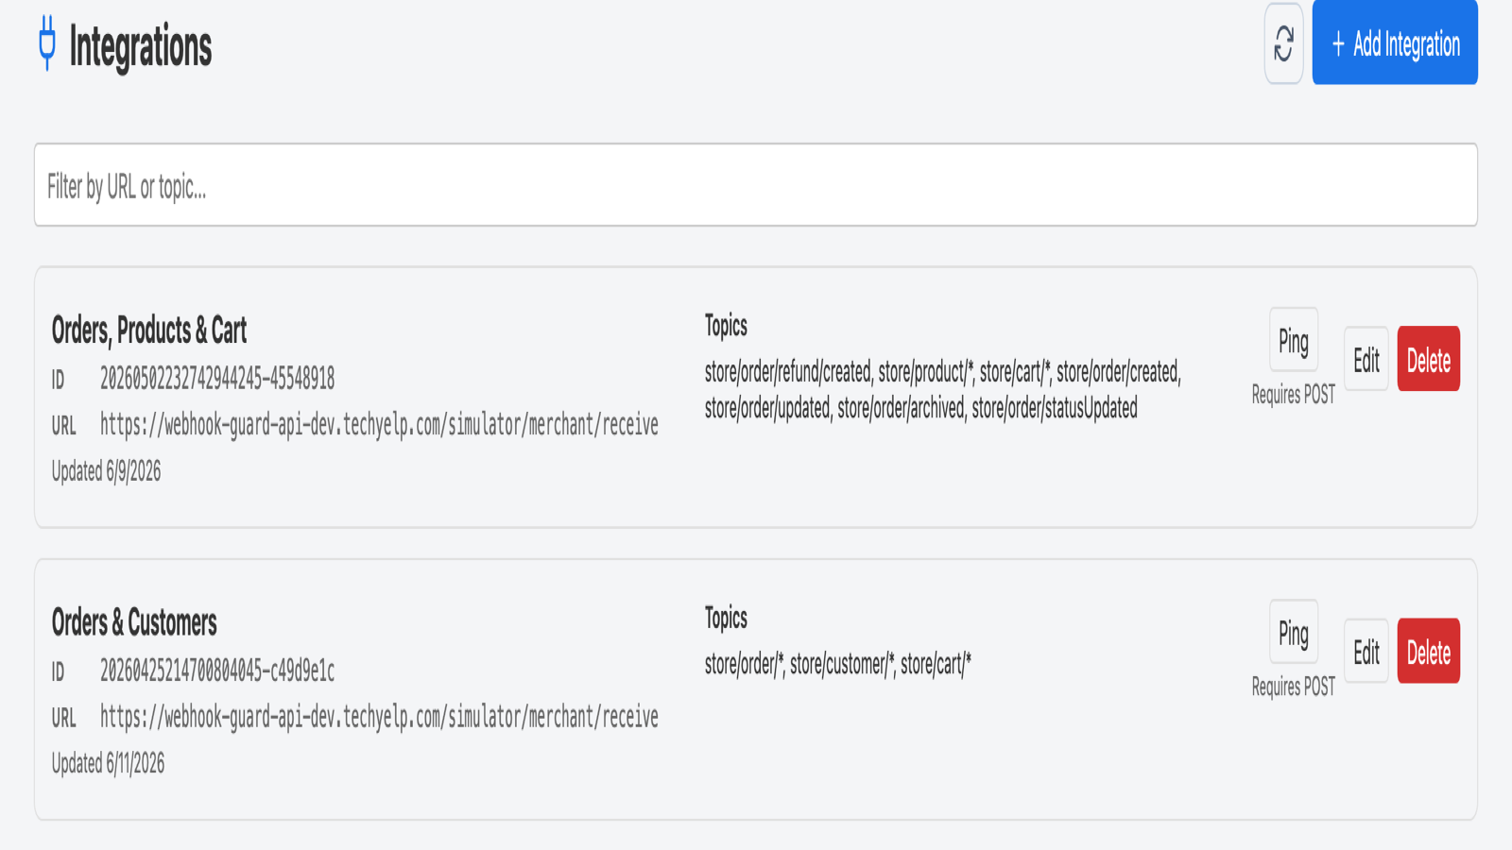Focus the Filter by URL or topic field
This screenshot has height=850, width=1512.
coord(756,185)
